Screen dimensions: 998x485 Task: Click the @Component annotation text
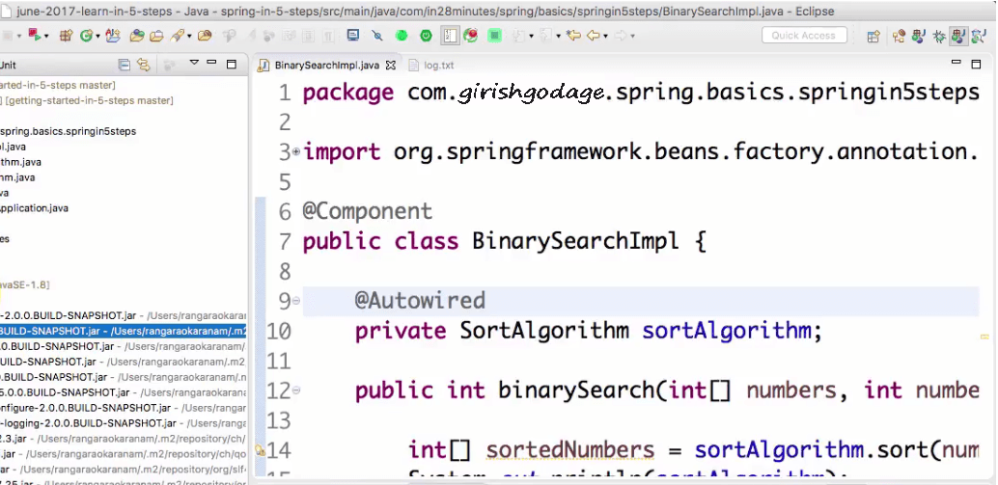[367, 211]
